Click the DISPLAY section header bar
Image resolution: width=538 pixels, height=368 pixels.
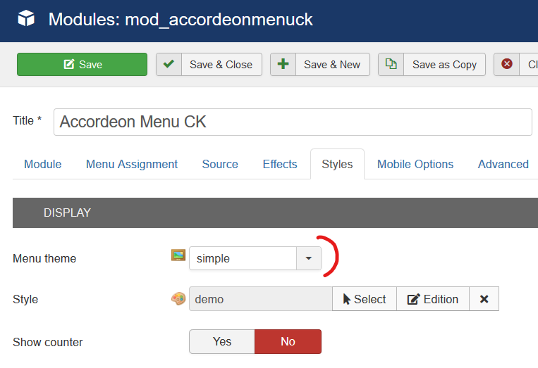(275, 212)
